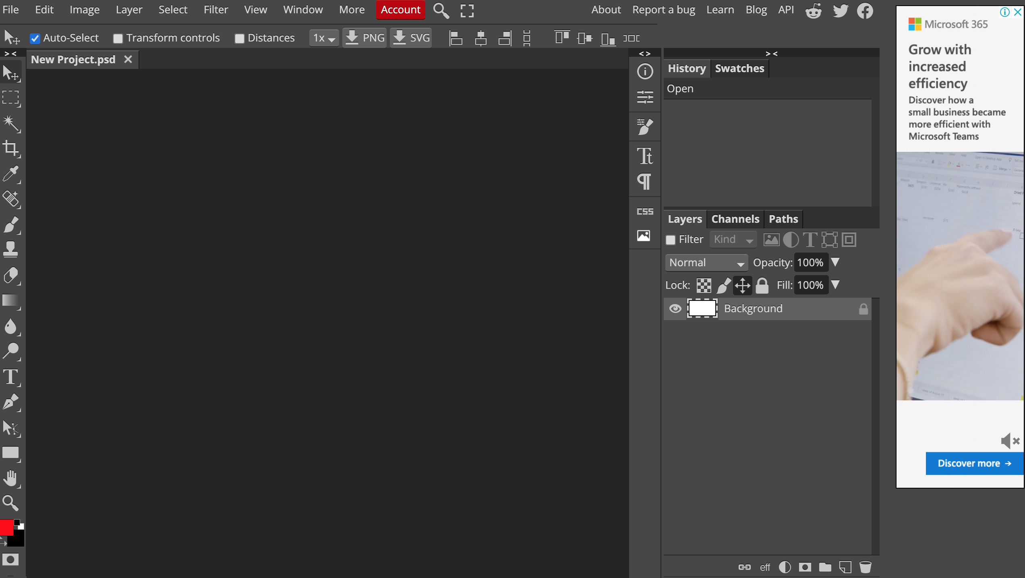Switch to the Channels tab
Image resolution: width=1025 pixels, height=578 pixels.
pyautogui.click(x=735, y=219)
